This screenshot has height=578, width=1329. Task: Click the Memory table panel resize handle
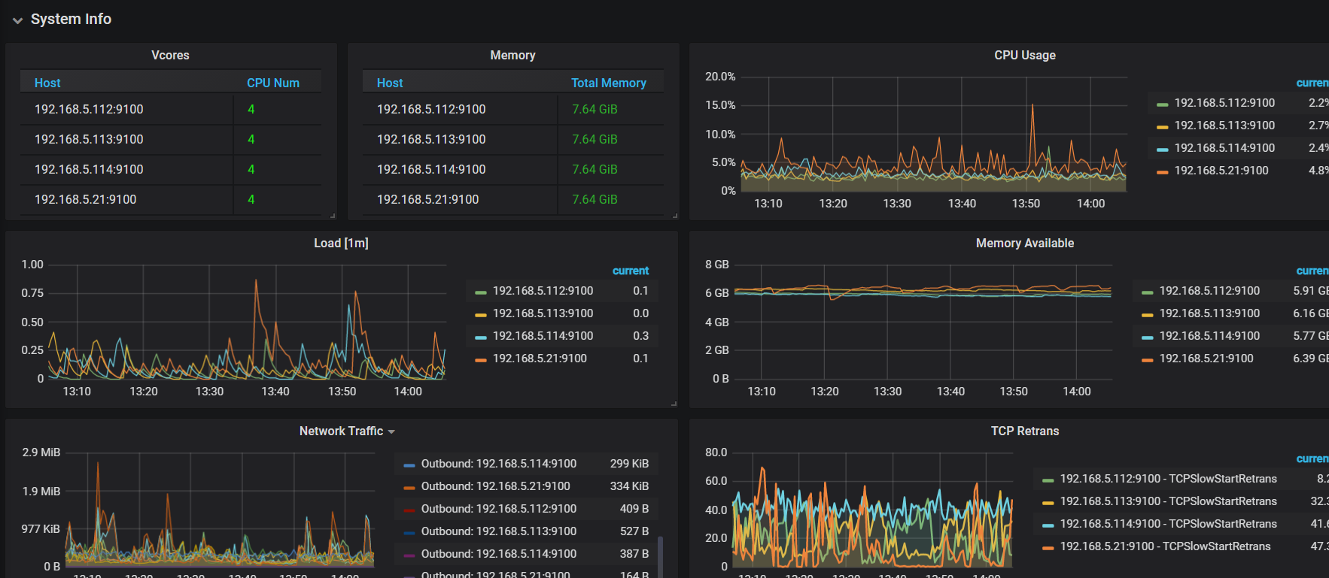pyautogui.click(x=675, y=216)
